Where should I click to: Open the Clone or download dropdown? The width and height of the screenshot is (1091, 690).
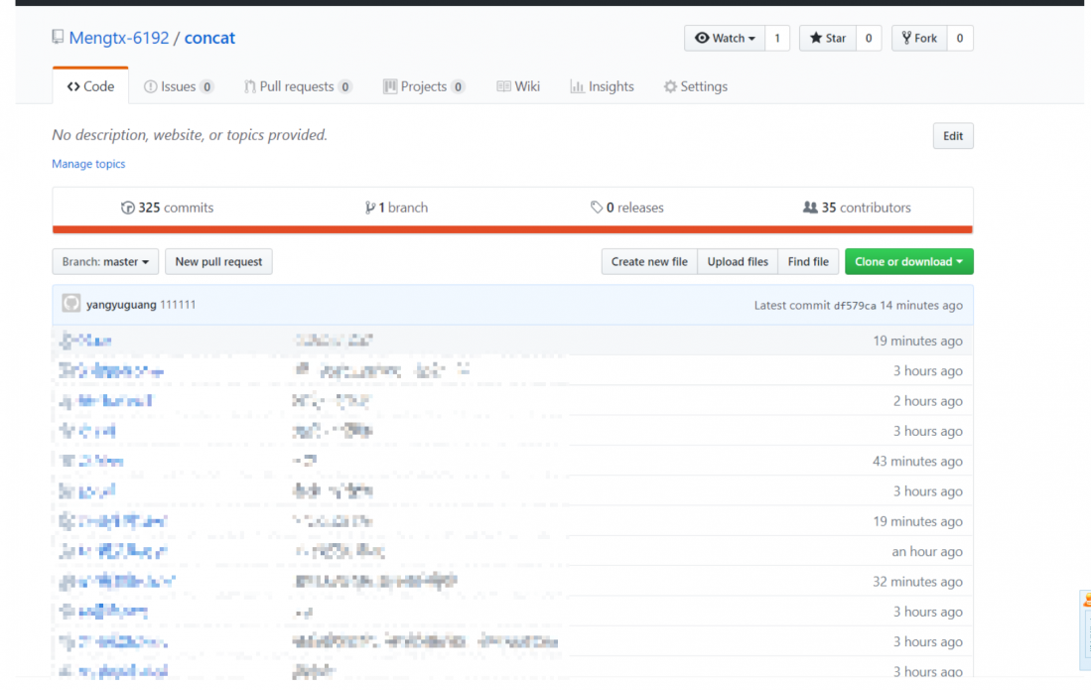coord(908,261)
